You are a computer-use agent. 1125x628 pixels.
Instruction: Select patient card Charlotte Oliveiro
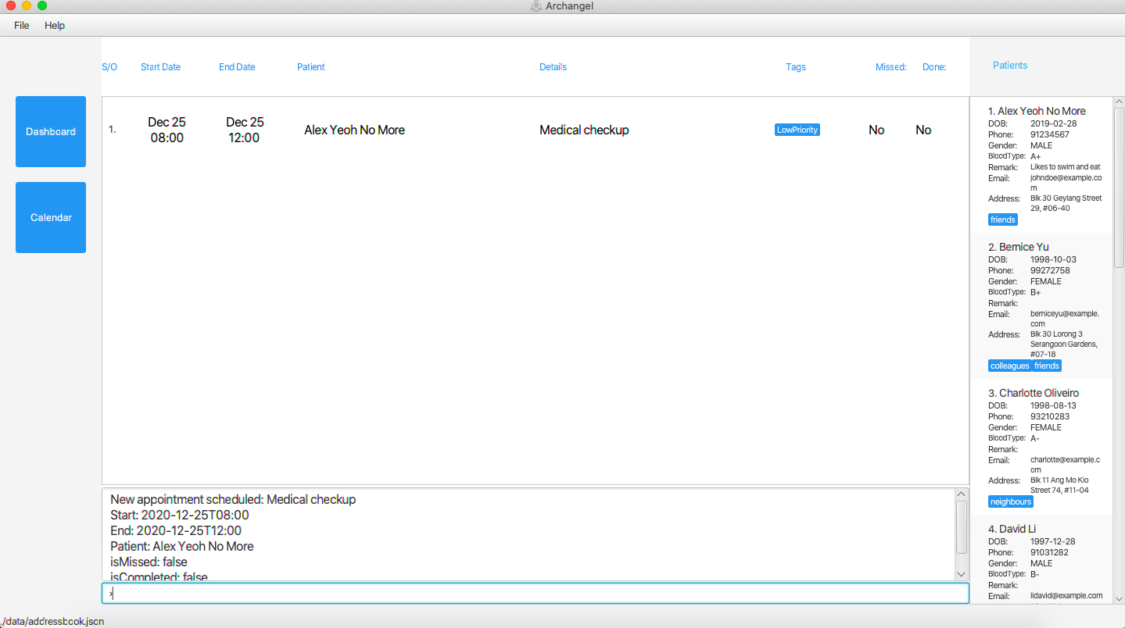click(x=1041, y=448)
